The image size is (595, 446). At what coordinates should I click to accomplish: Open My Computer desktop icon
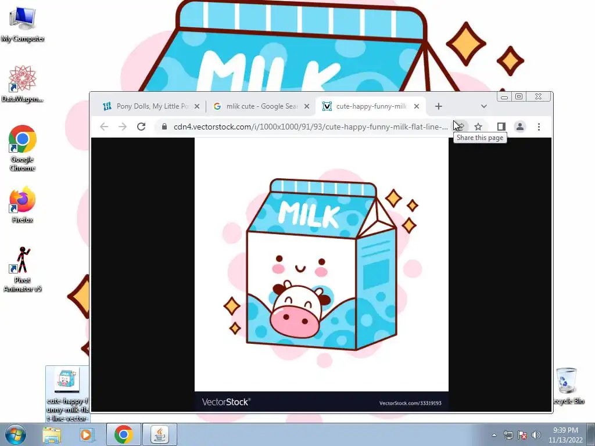point(23,23)
